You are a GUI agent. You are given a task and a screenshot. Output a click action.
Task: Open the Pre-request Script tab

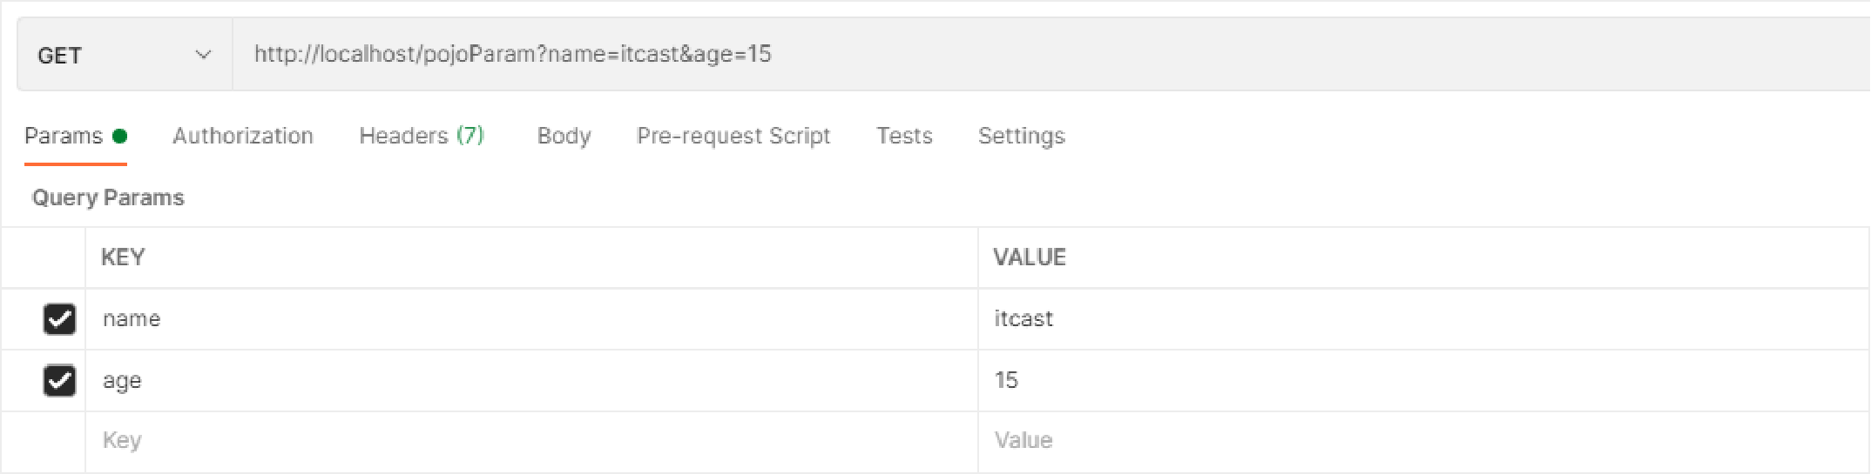coord(733,137)
